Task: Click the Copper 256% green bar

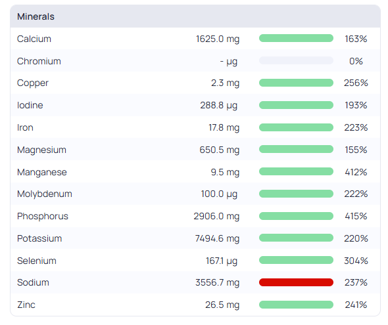Action: point(296,83)
